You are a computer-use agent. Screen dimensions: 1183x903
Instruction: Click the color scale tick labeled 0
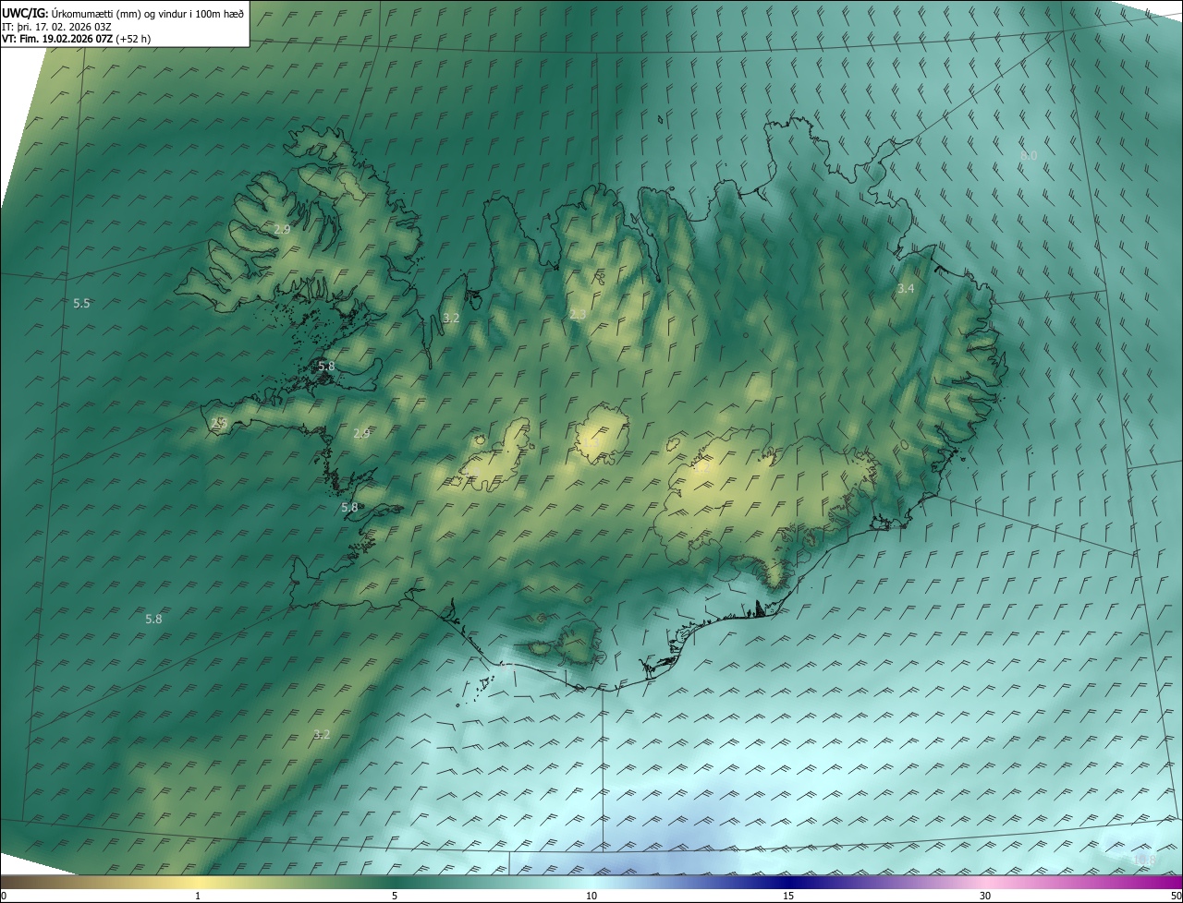[x=4, y=896]
